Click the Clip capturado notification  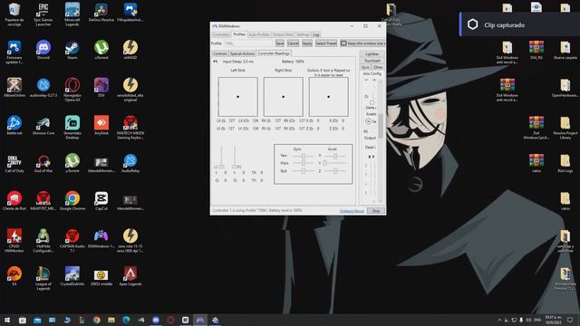[519, 24]
